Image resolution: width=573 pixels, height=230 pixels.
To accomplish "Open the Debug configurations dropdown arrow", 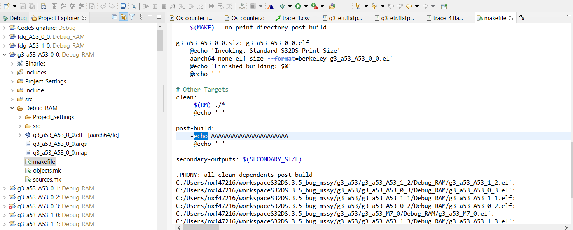I will point(290,6).
